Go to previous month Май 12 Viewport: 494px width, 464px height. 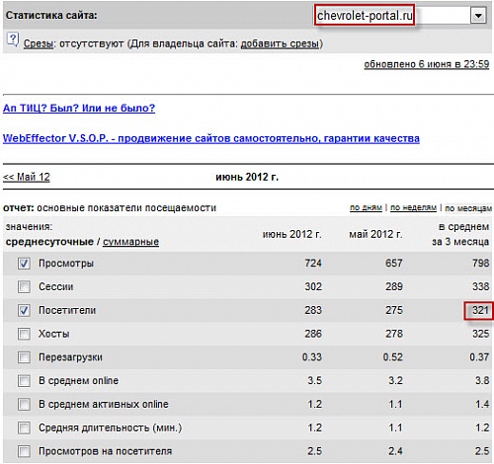[x=27, y=177]
